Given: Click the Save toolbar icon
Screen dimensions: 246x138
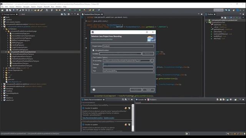Looking at the screenshot, I should coord(7,10).
